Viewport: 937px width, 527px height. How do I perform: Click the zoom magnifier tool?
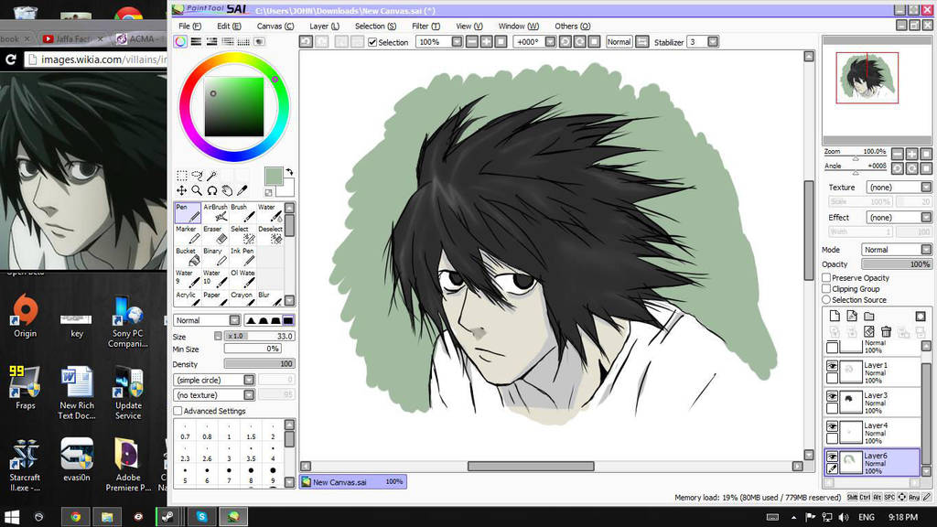point(197,190)
